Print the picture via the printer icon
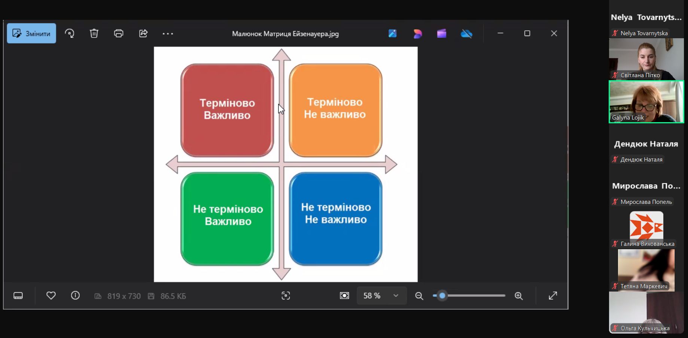Image resolution: width=688 pixels, height=338 pixels. coord(119,34)
